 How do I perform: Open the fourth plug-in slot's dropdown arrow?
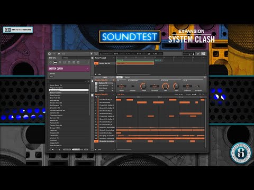point(112,91)
